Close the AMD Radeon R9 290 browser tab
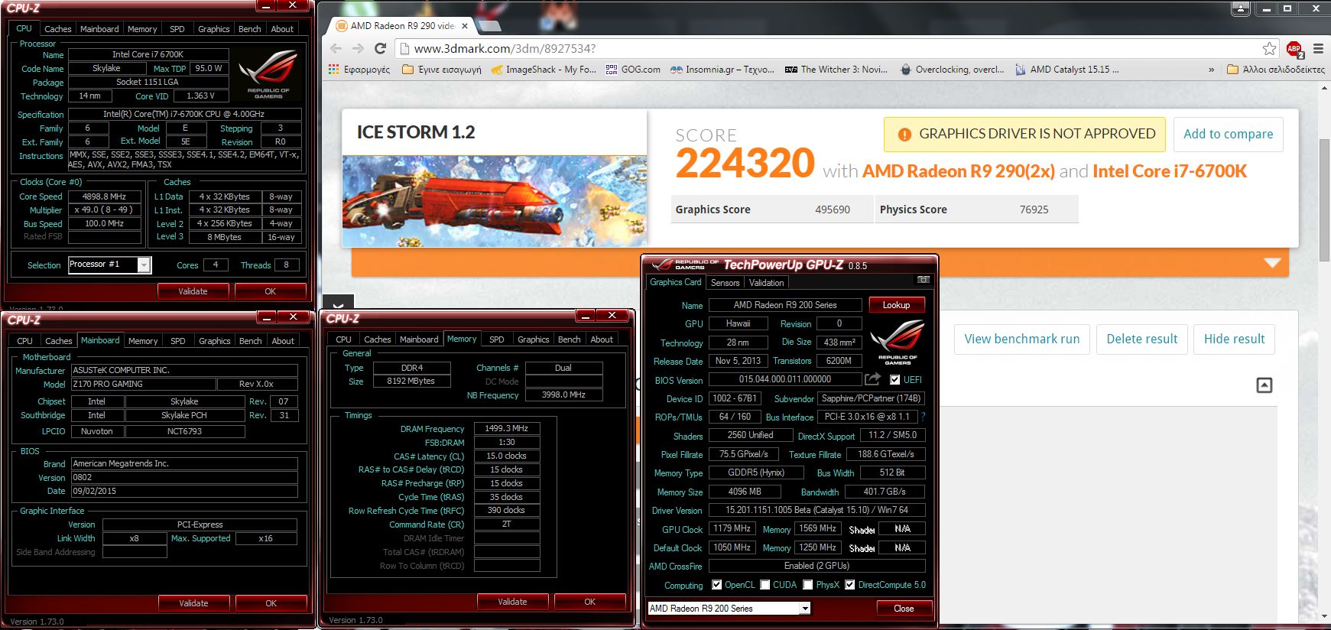Screen dimensions: 1331x630 (x=466, y=25)
